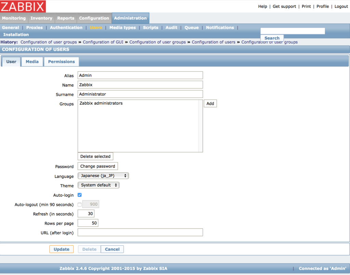The image size is (350, 275).
Task: Open the Queue submenu
Action: click(x=191, y=28)
